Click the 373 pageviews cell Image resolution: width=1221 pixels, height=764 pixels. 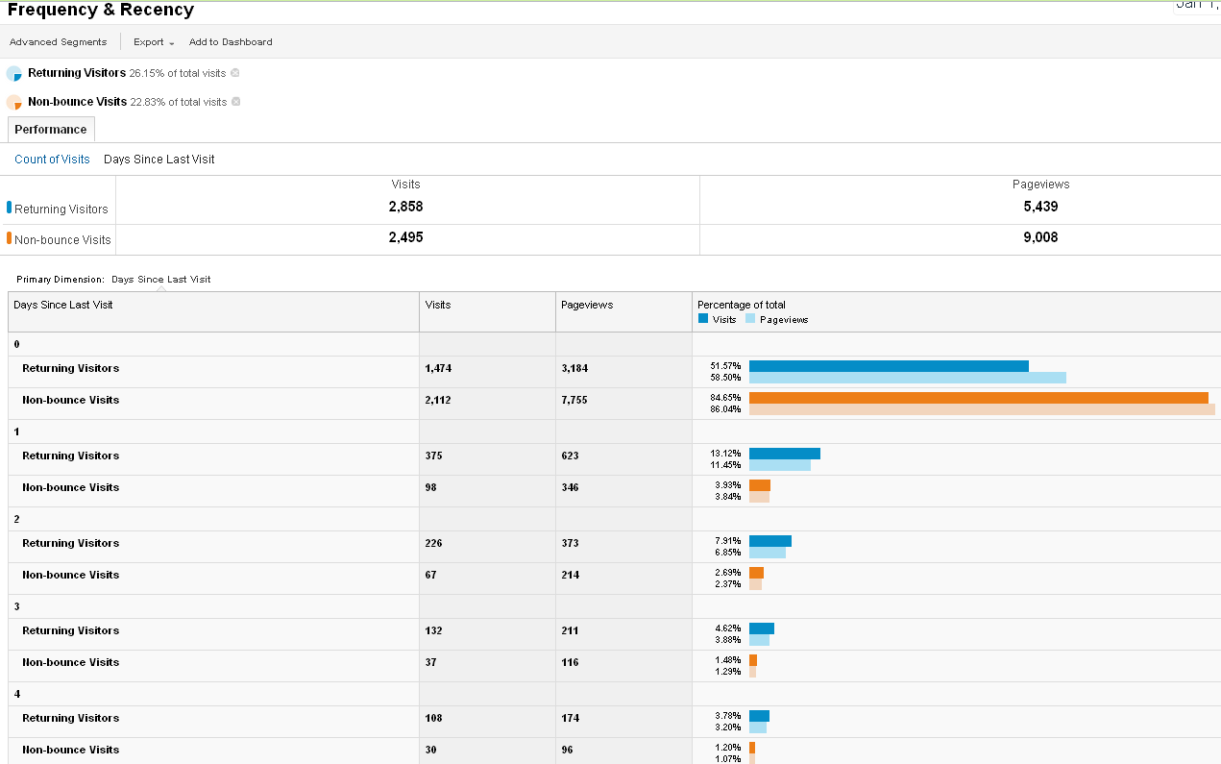570,543
